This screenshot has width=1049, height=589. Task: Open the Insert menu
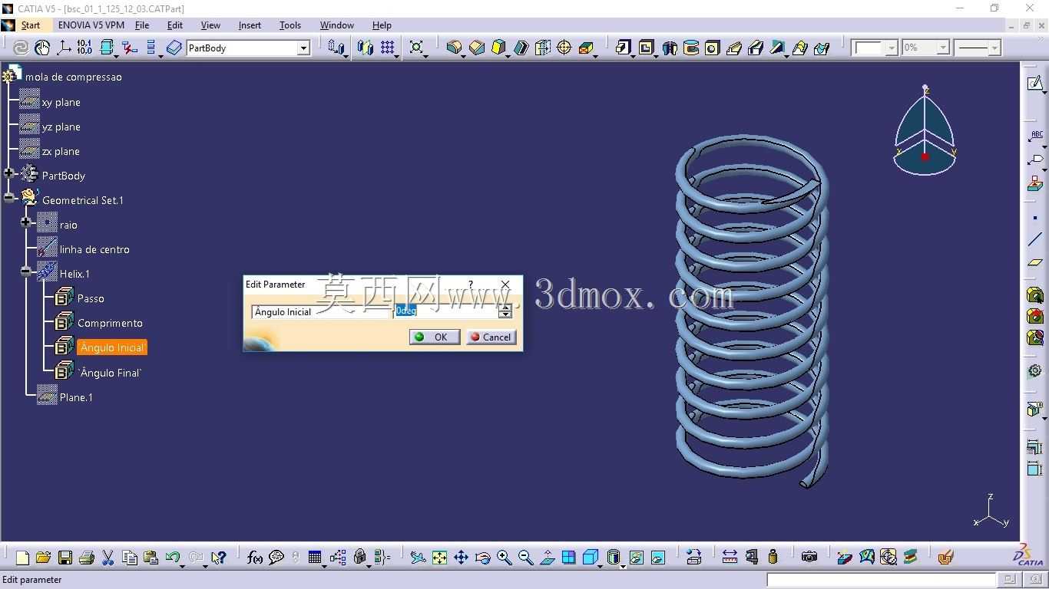(x=250, y=25)
